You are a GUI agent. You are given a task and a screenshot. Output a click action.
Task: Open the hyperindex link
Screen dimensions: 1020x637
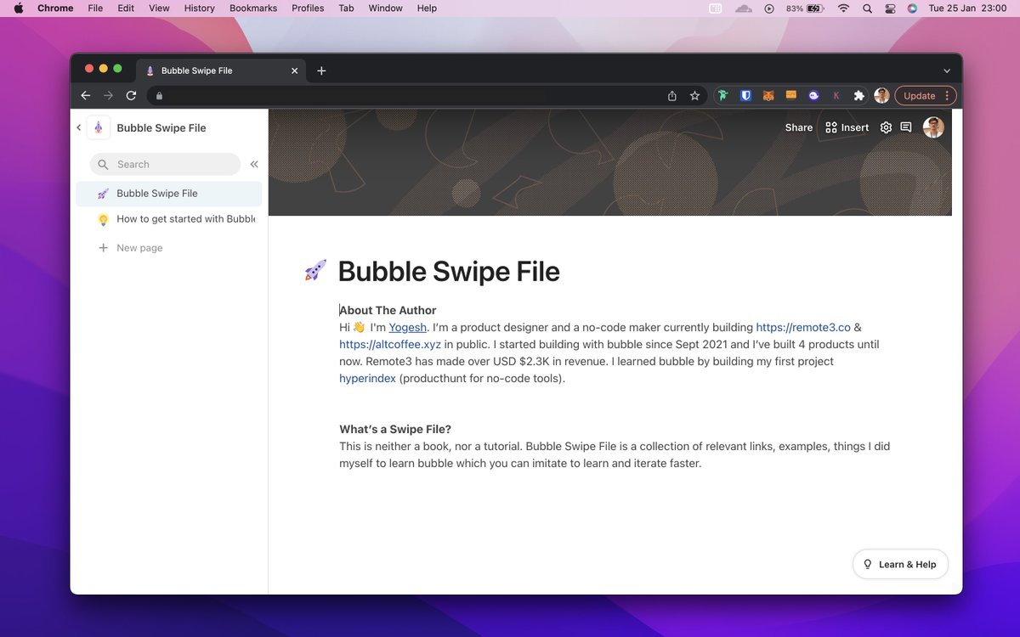tap(367, 378)
